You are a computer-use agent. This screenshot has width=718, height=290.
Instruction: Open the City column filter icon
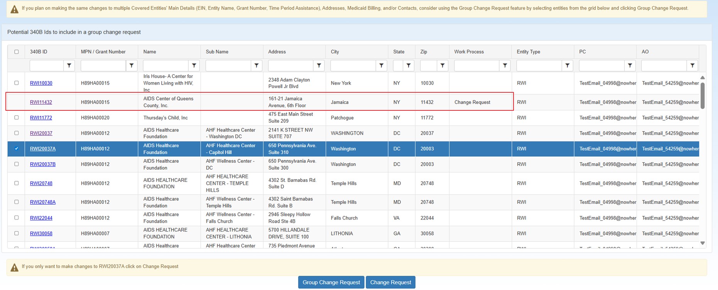tap(382, 66)
